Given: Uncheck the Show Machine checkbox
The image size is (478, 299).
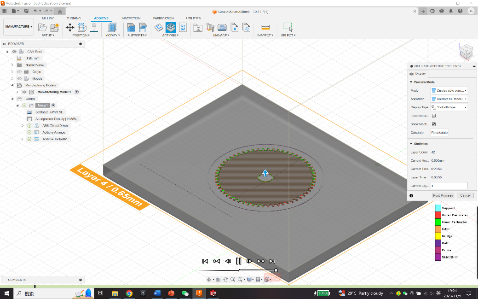Looking at the screenshot, I should (x=434, y=124).
